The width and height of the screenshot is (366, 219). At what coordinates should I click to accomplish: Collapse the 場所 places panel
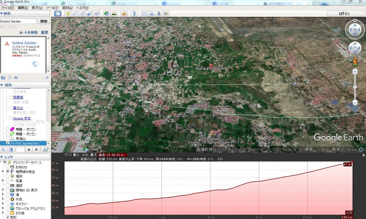coord(2,85)
